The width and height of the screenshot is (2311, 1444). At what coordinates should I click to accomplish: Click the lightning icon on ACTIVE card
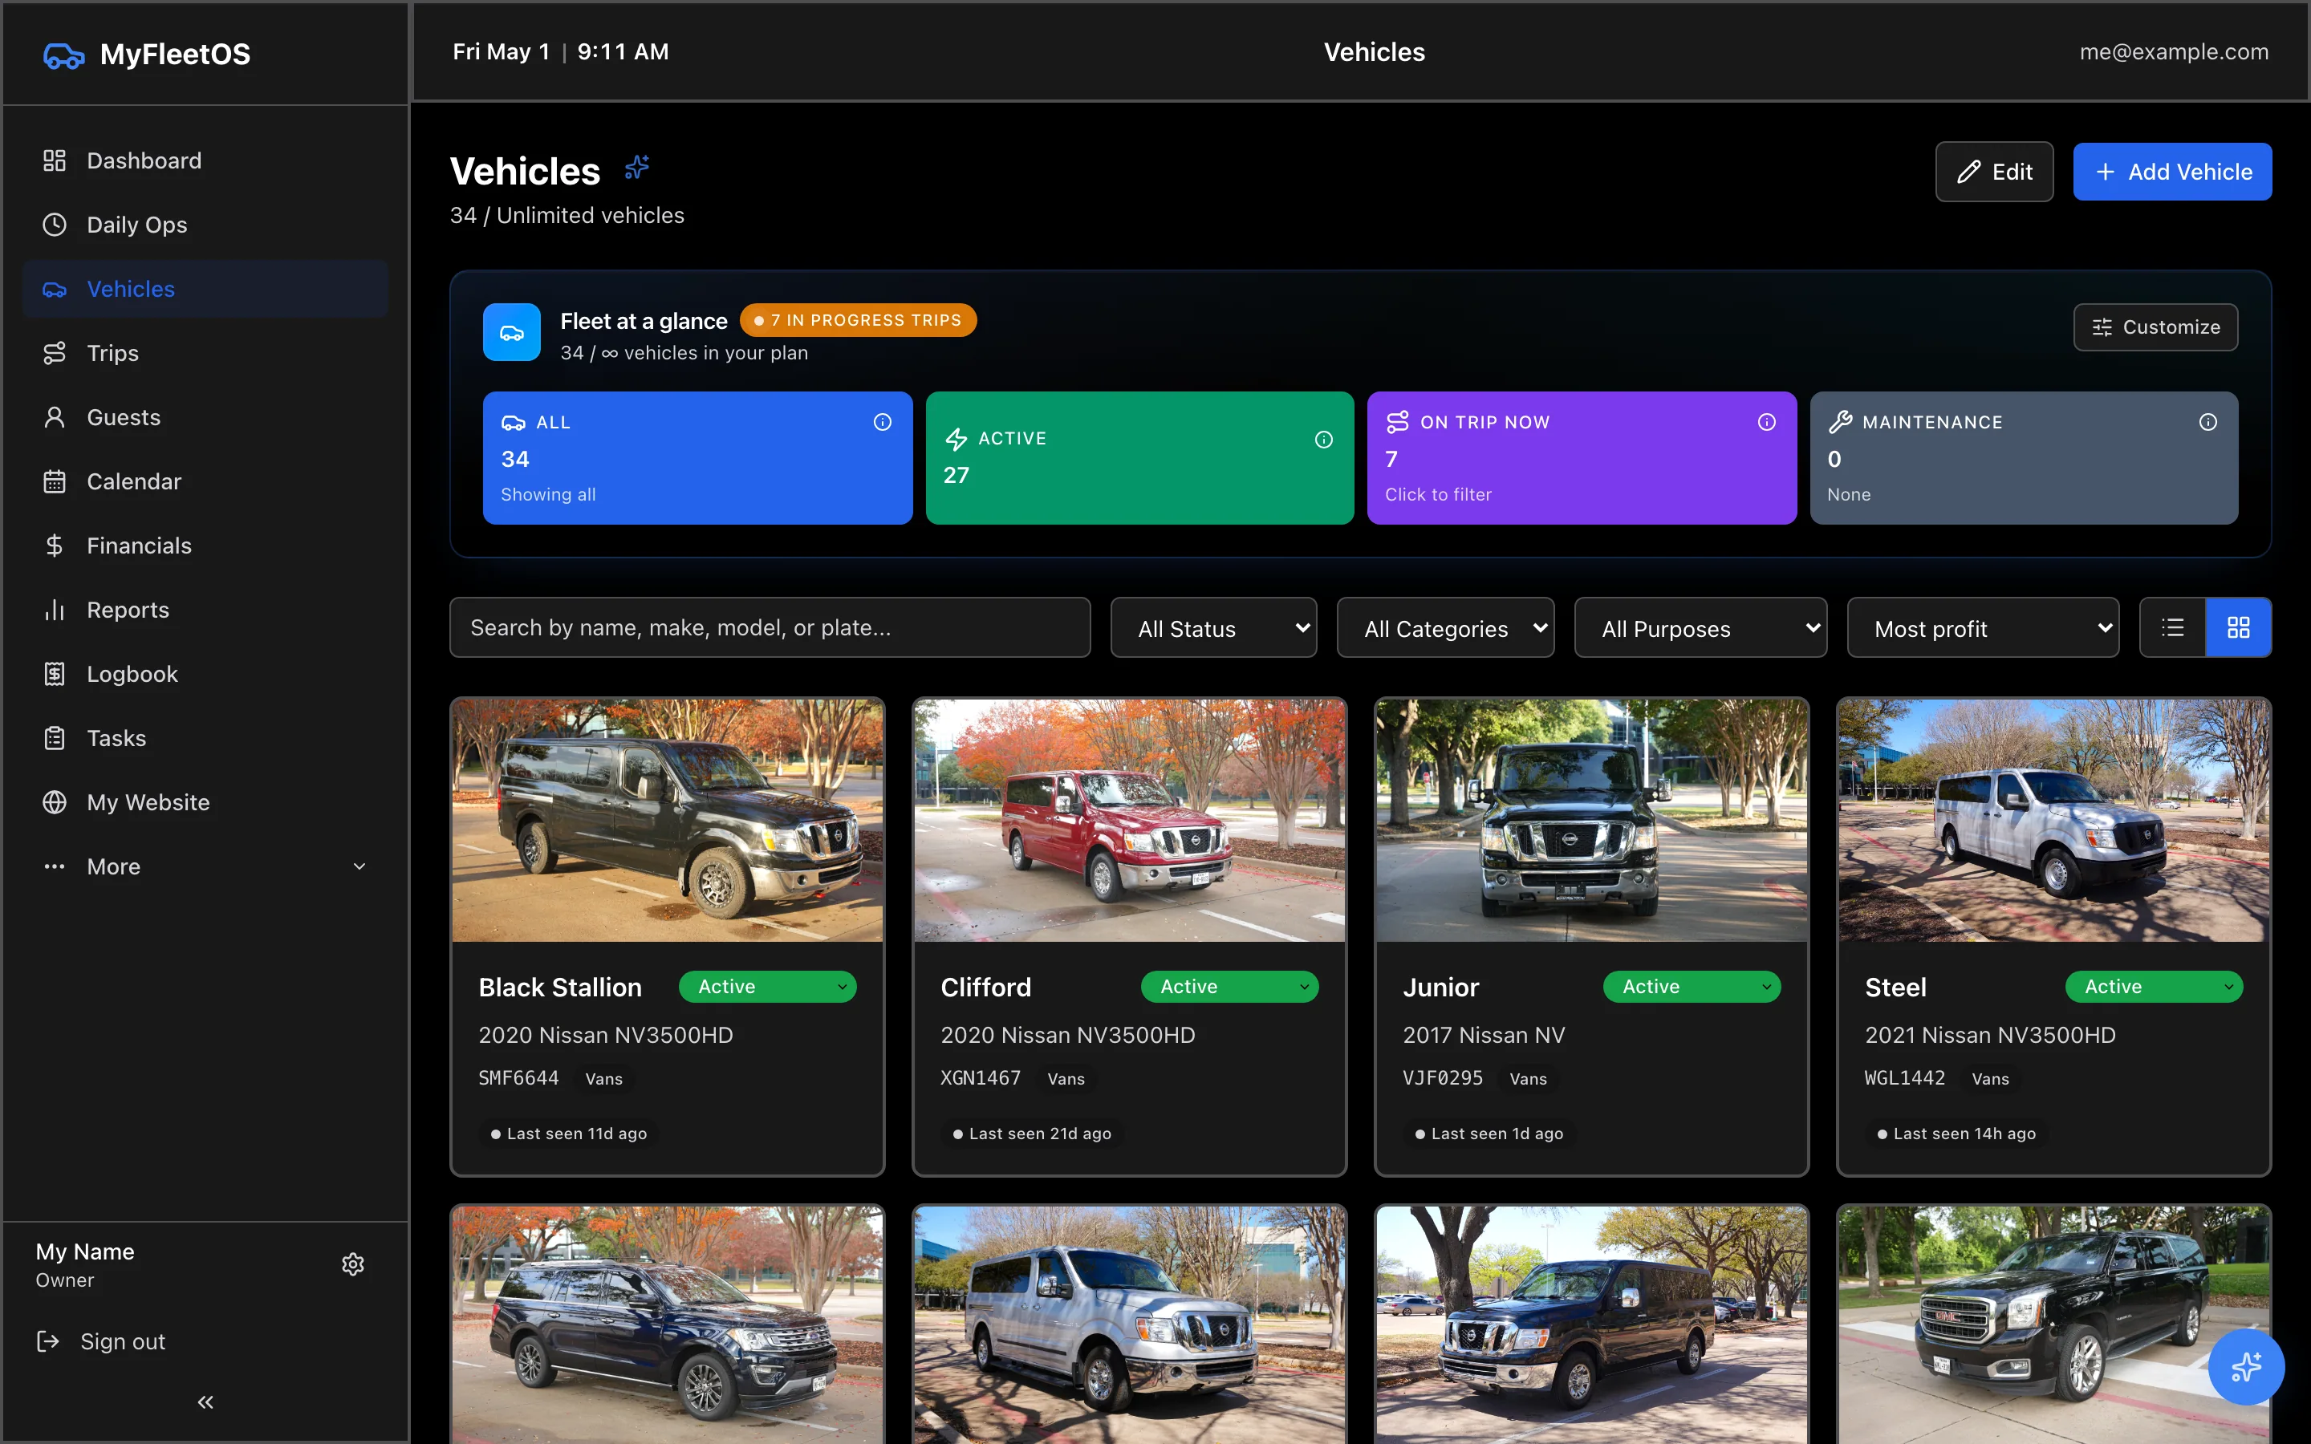[x=956, y=440]
